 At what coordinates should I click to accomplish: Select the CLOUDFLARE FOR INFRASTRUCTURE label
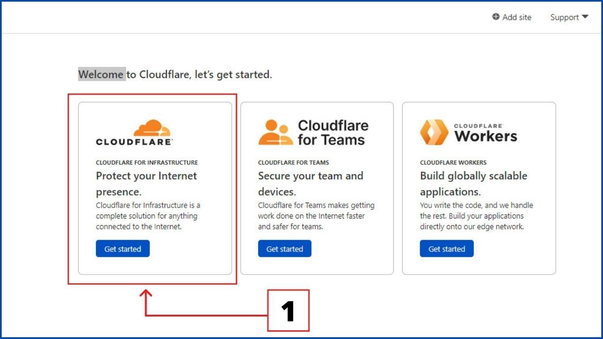[147, 162]
